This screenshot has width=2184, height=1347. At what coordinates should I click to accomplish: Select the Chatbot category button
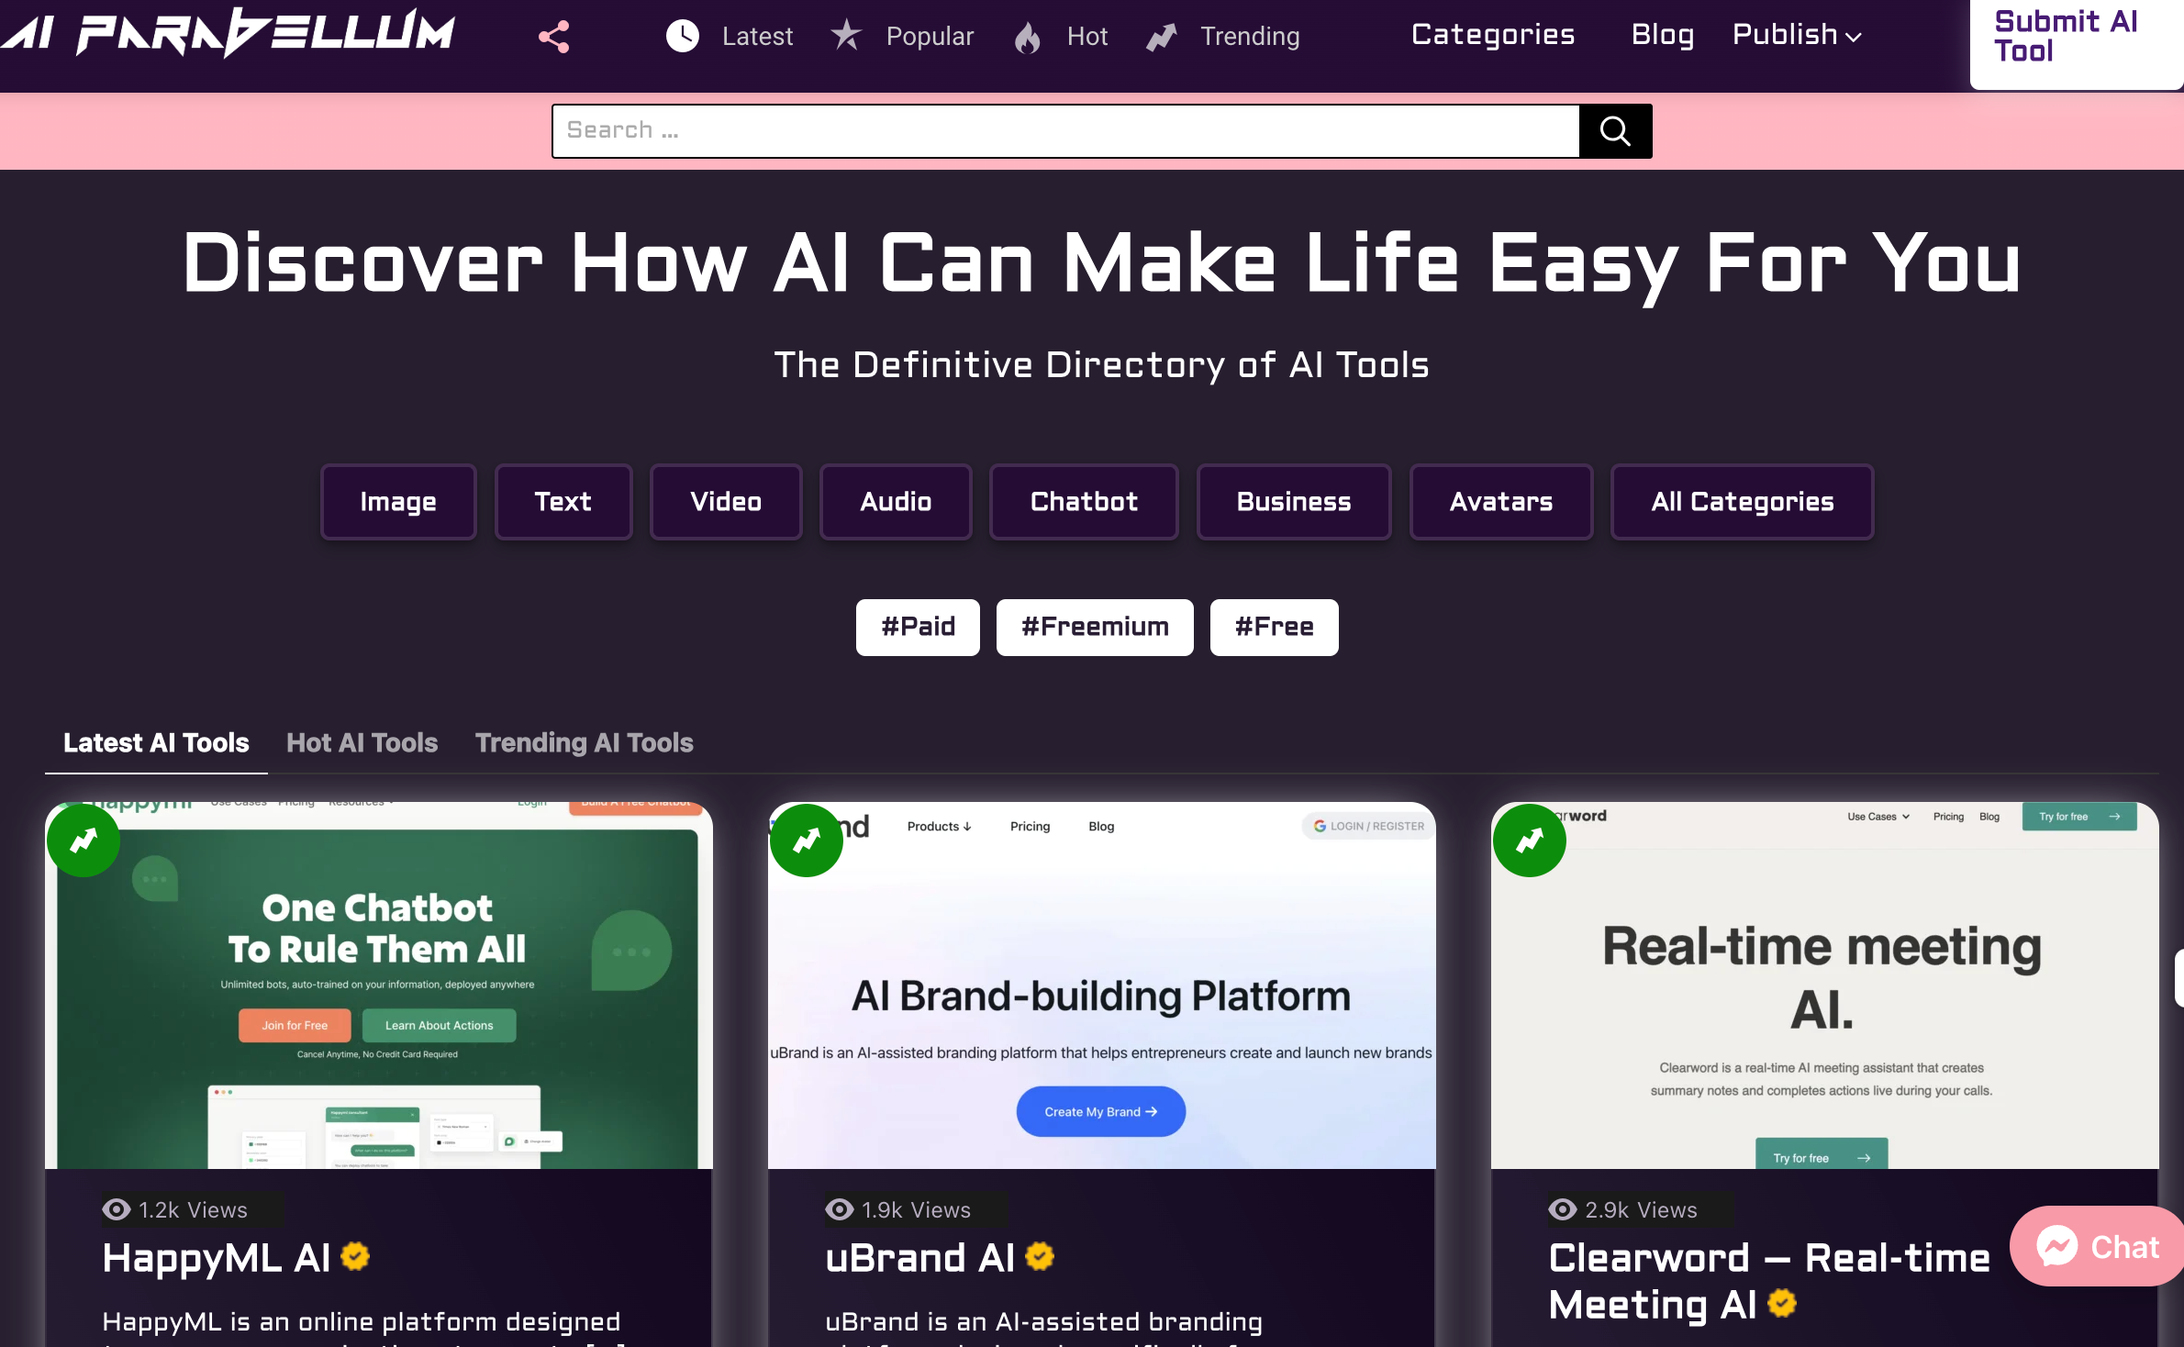click(1084, 502)
